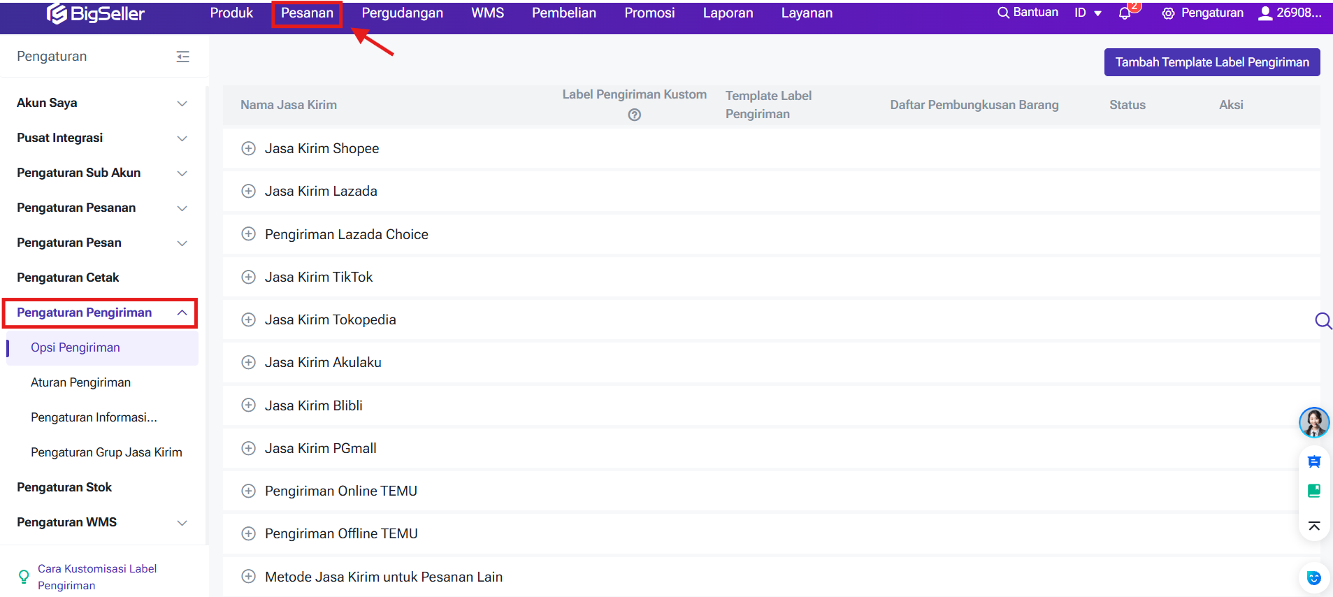This screenshot has width=1333, height=597.
Task: Open the Pesanan menu
Action: click(x=307, y=13)
